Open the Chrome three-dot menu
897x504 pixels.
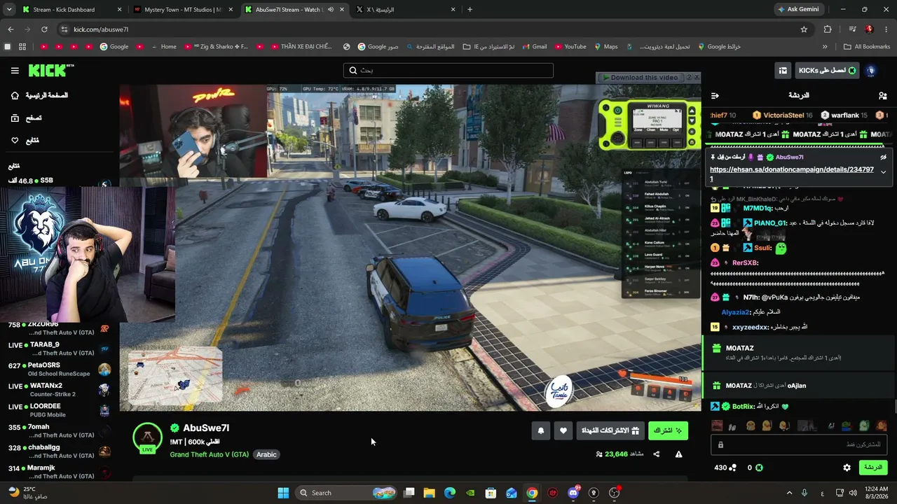(x=886, y=29)
